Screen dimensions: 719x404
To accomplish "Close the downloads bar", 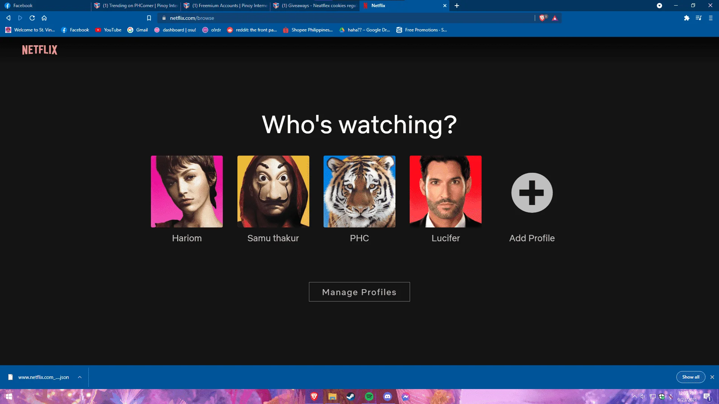I will [x=712, y=377].
